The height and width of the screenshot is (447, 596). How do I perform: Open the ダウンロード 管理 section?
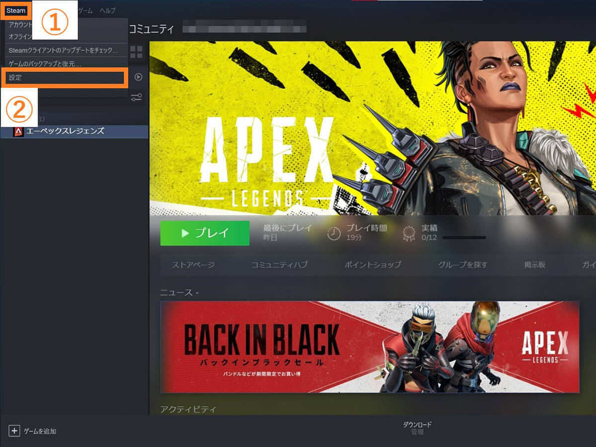[417, 428]
